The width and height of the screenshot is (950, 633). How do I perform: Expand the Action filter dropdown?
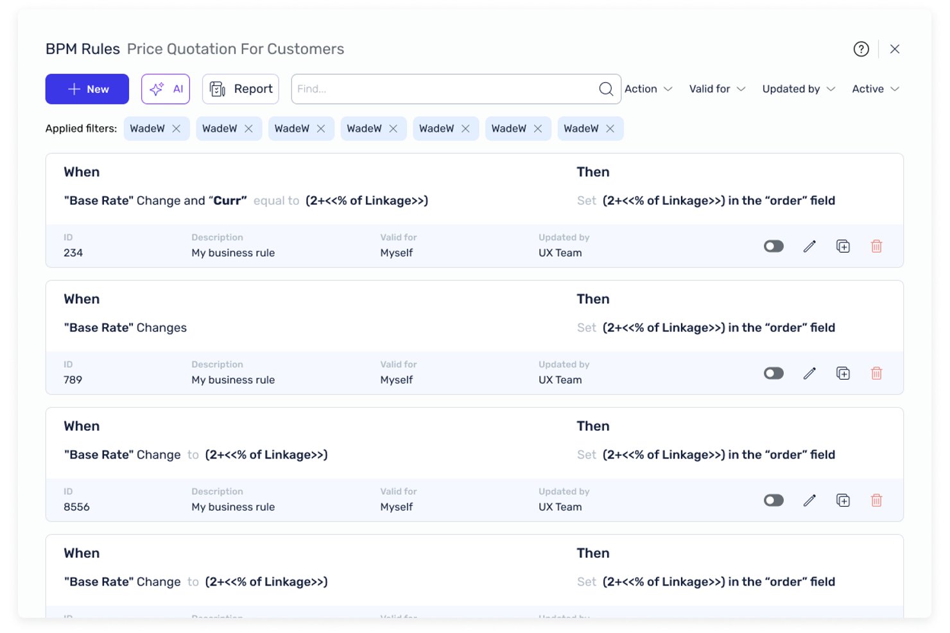click(x=648, y=89)
